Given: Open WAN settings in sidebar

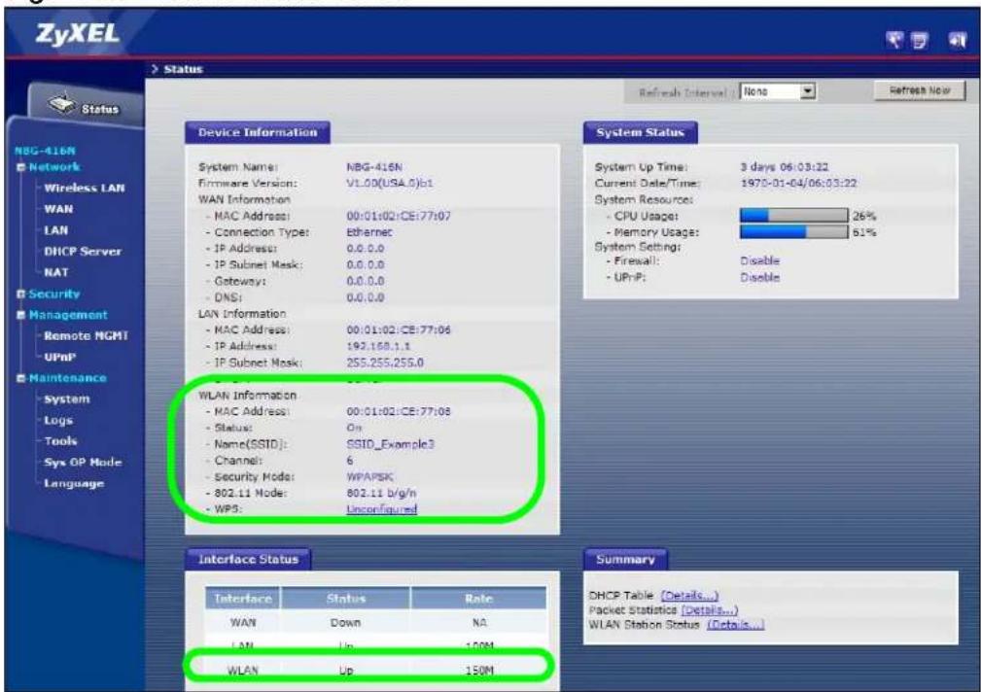Looking at the screenshot, I should 58,209.
